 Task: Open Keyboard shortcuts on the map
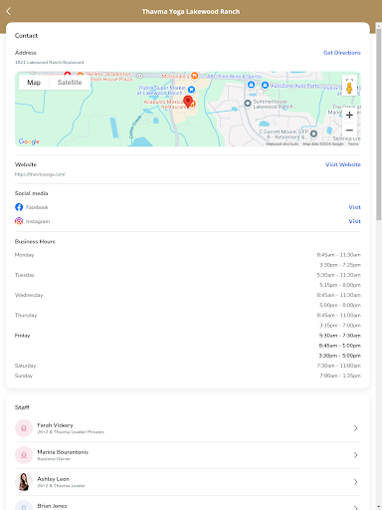click(283, 143)
